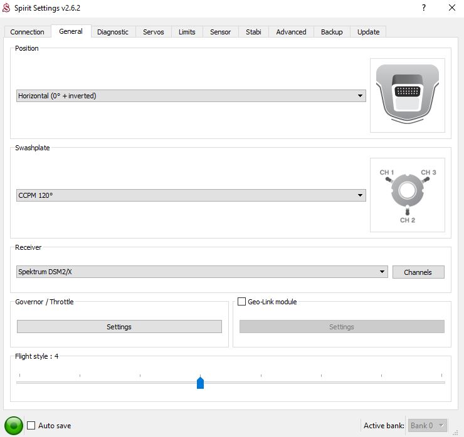464x437 pixels.
Task: Open Governor / Throttle Settings
Action: (119, 327)
